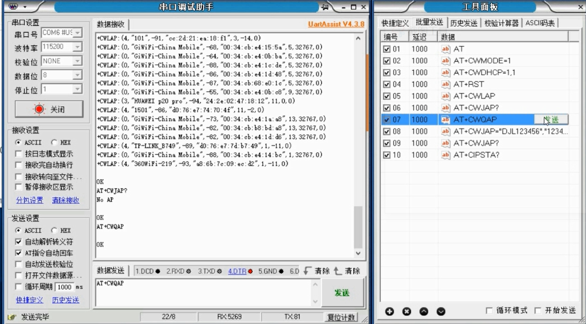Click the receive area vertical scrollbar thumb

(x=358, y=227)
